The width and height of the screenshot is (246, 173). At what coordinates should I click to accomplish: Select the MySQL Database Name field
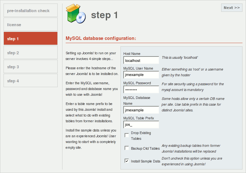tap(141, 110)
